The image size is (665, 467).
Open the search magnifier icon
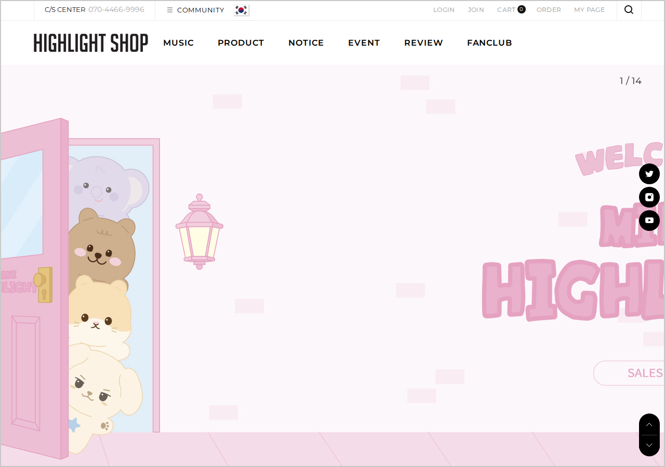[629, 10]
